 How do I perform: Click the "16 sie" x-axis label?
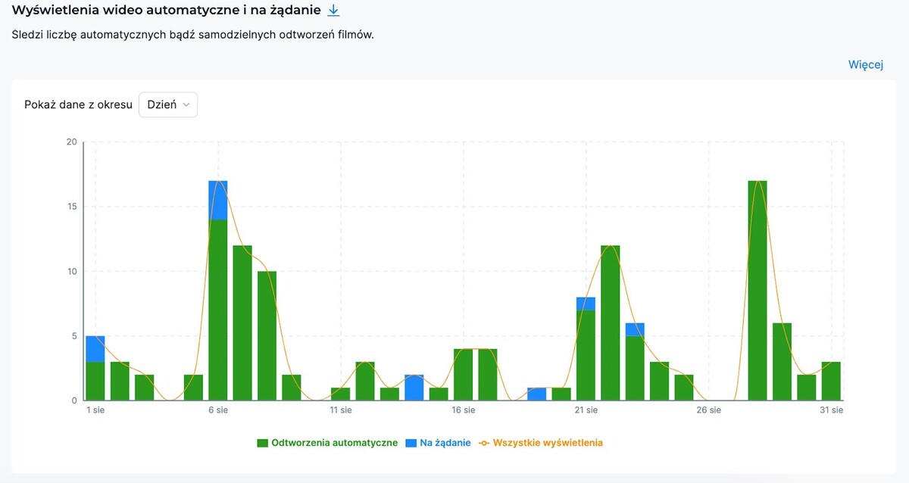coord(463,410)
